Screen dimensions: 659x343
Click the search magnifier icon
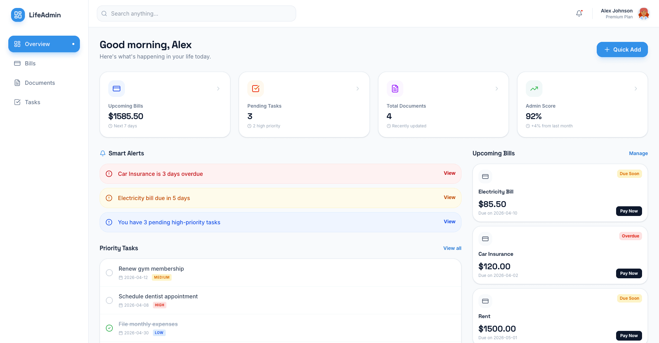click(104, 13)
